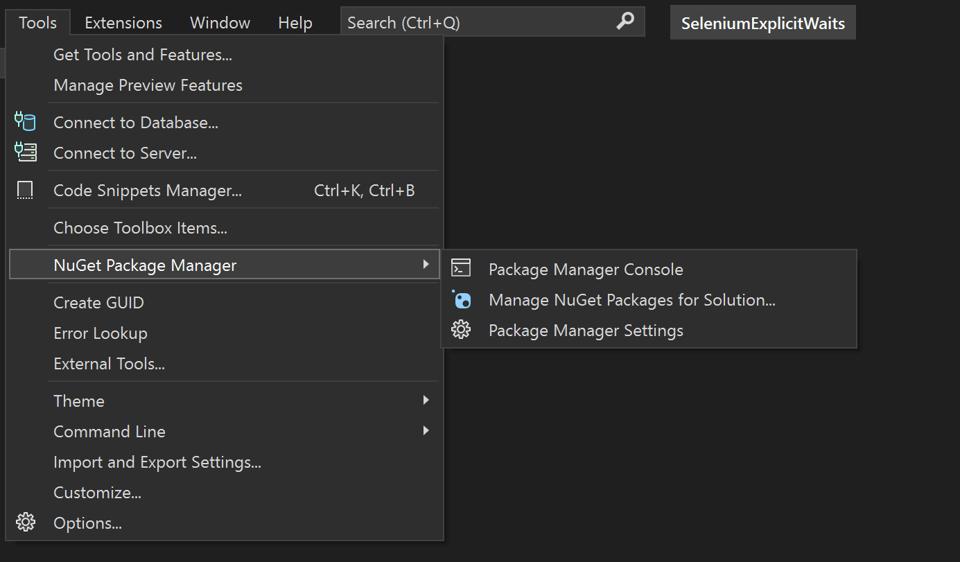Open the Extensions menu
The width and height of the screenshot is (960, 562).
[x=123, y=23]
